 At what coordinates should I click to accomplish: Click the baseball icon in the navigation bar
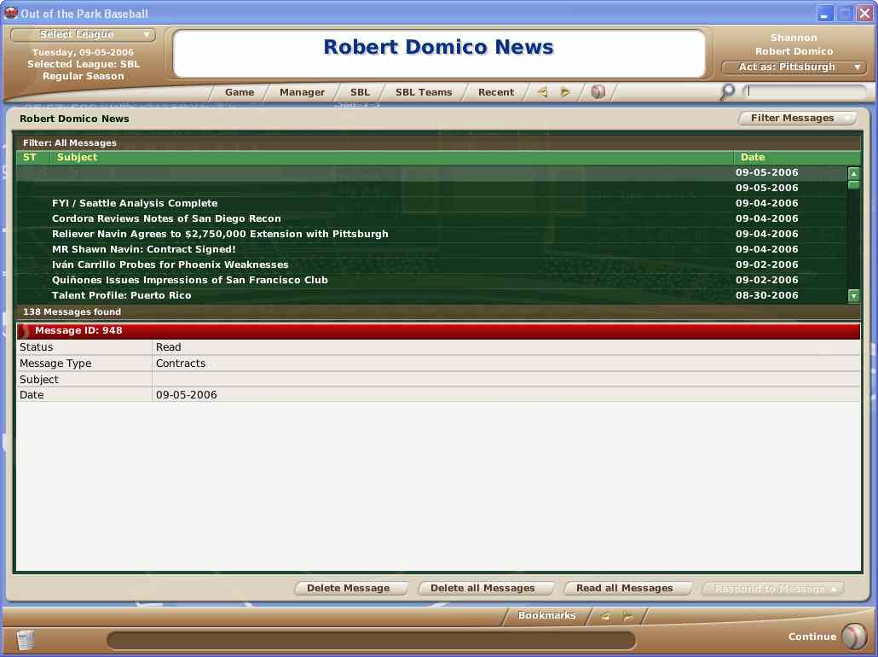pyautogui.click(x=598, y=92)
